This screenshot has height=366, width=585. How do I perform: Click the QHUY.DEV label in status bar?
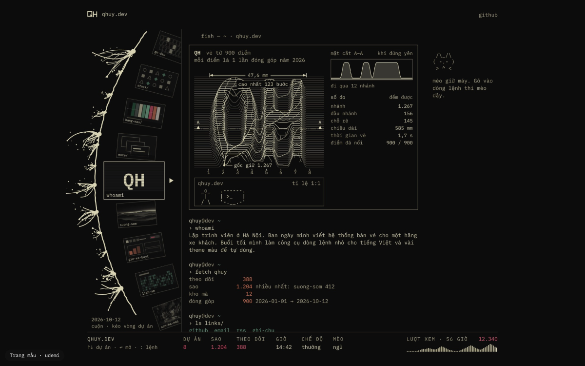pyautogui.click(x=101, y=339)
